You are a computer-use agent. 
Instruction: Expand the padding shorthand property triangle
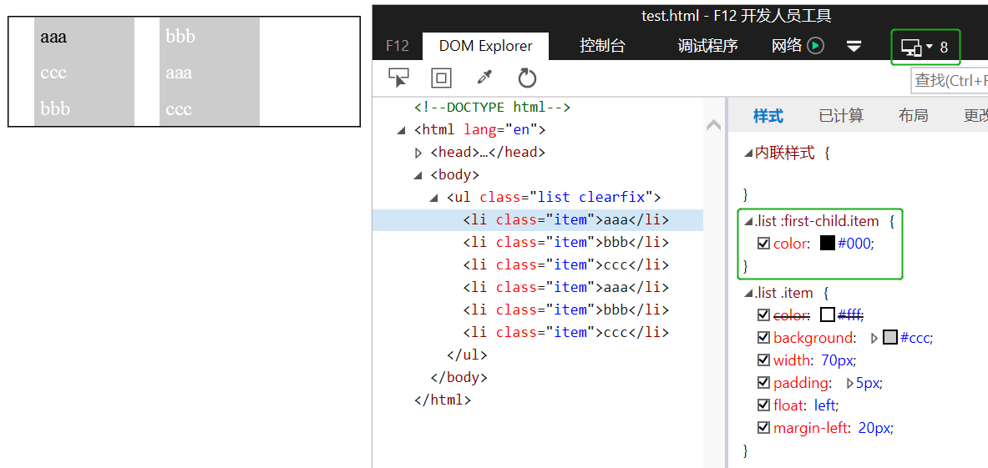click(850, 383)
